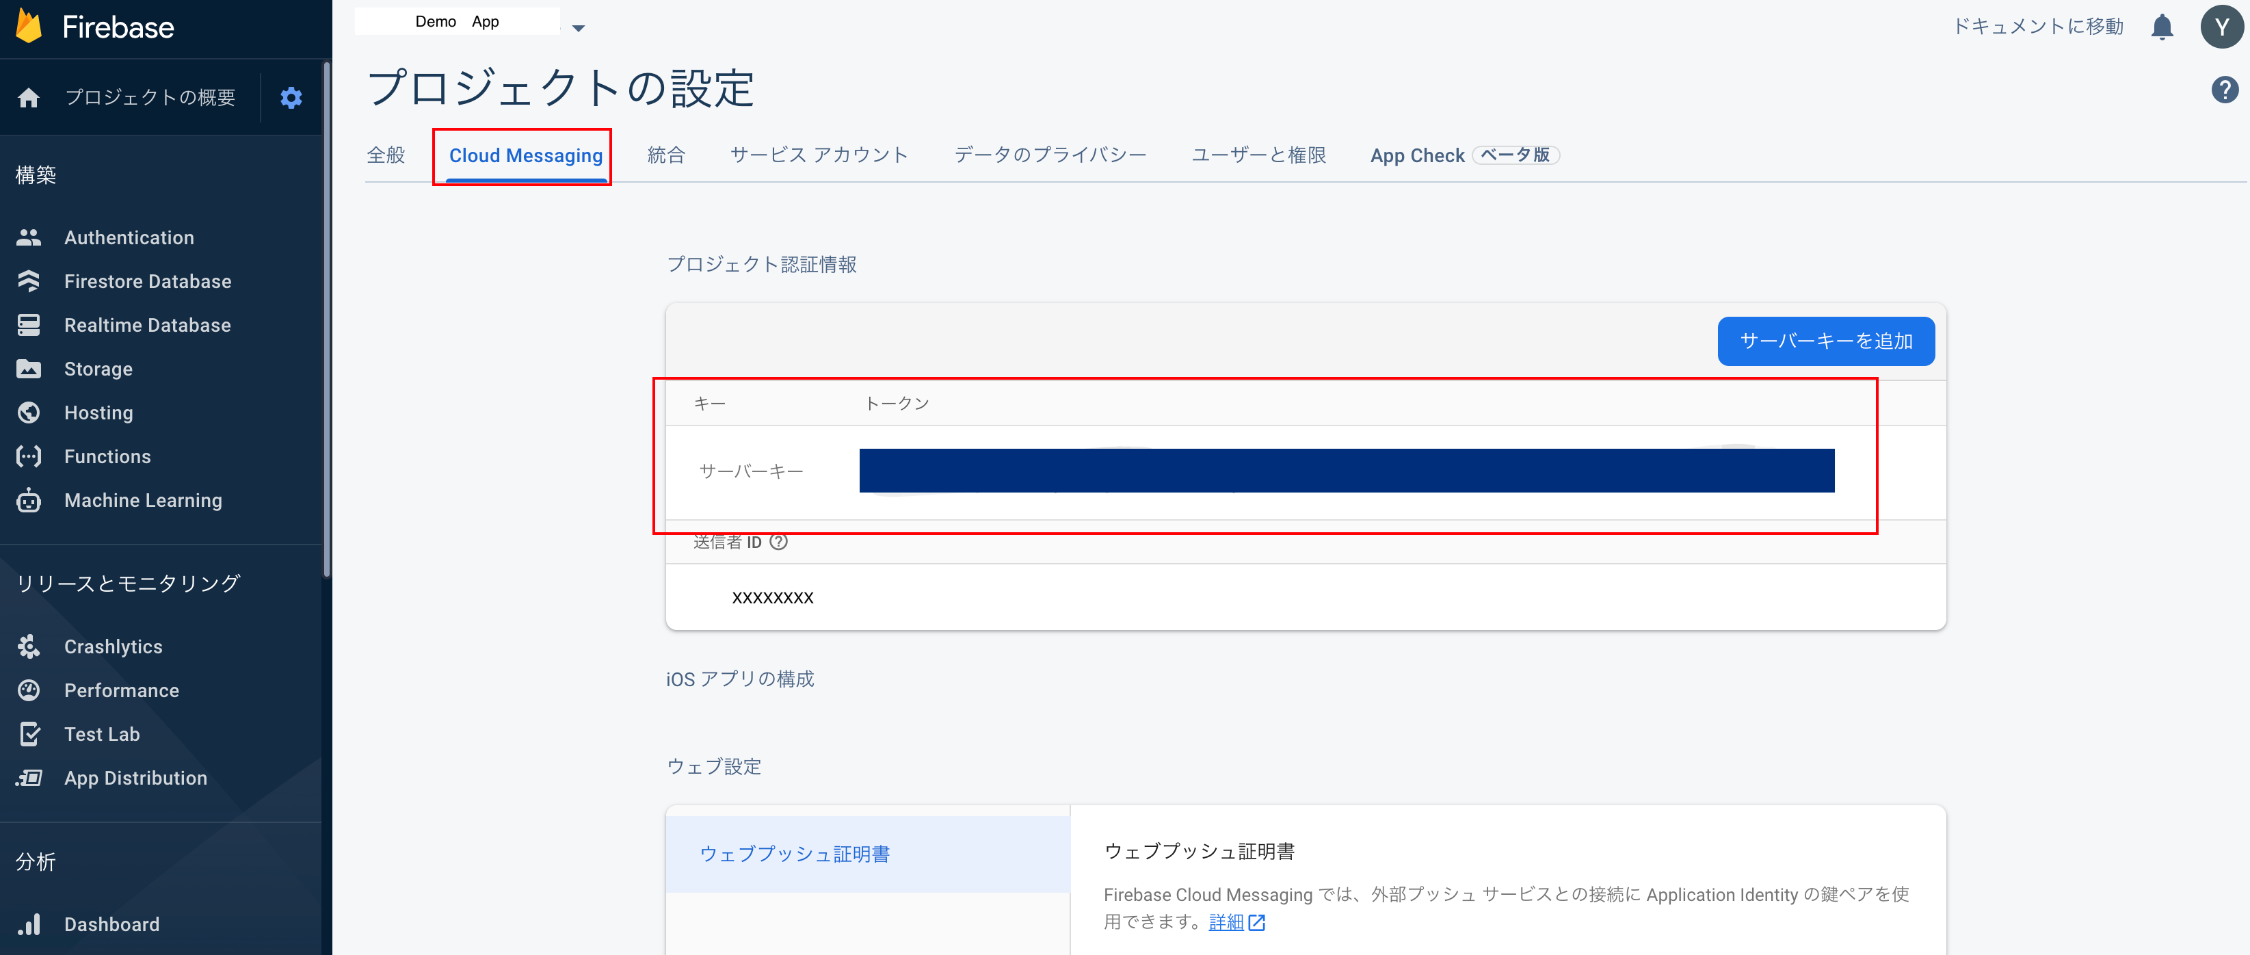This screenshot has width=2250, height=955.
Task: Click the Machine Learning robot icon
Action: tap(29, 501)
